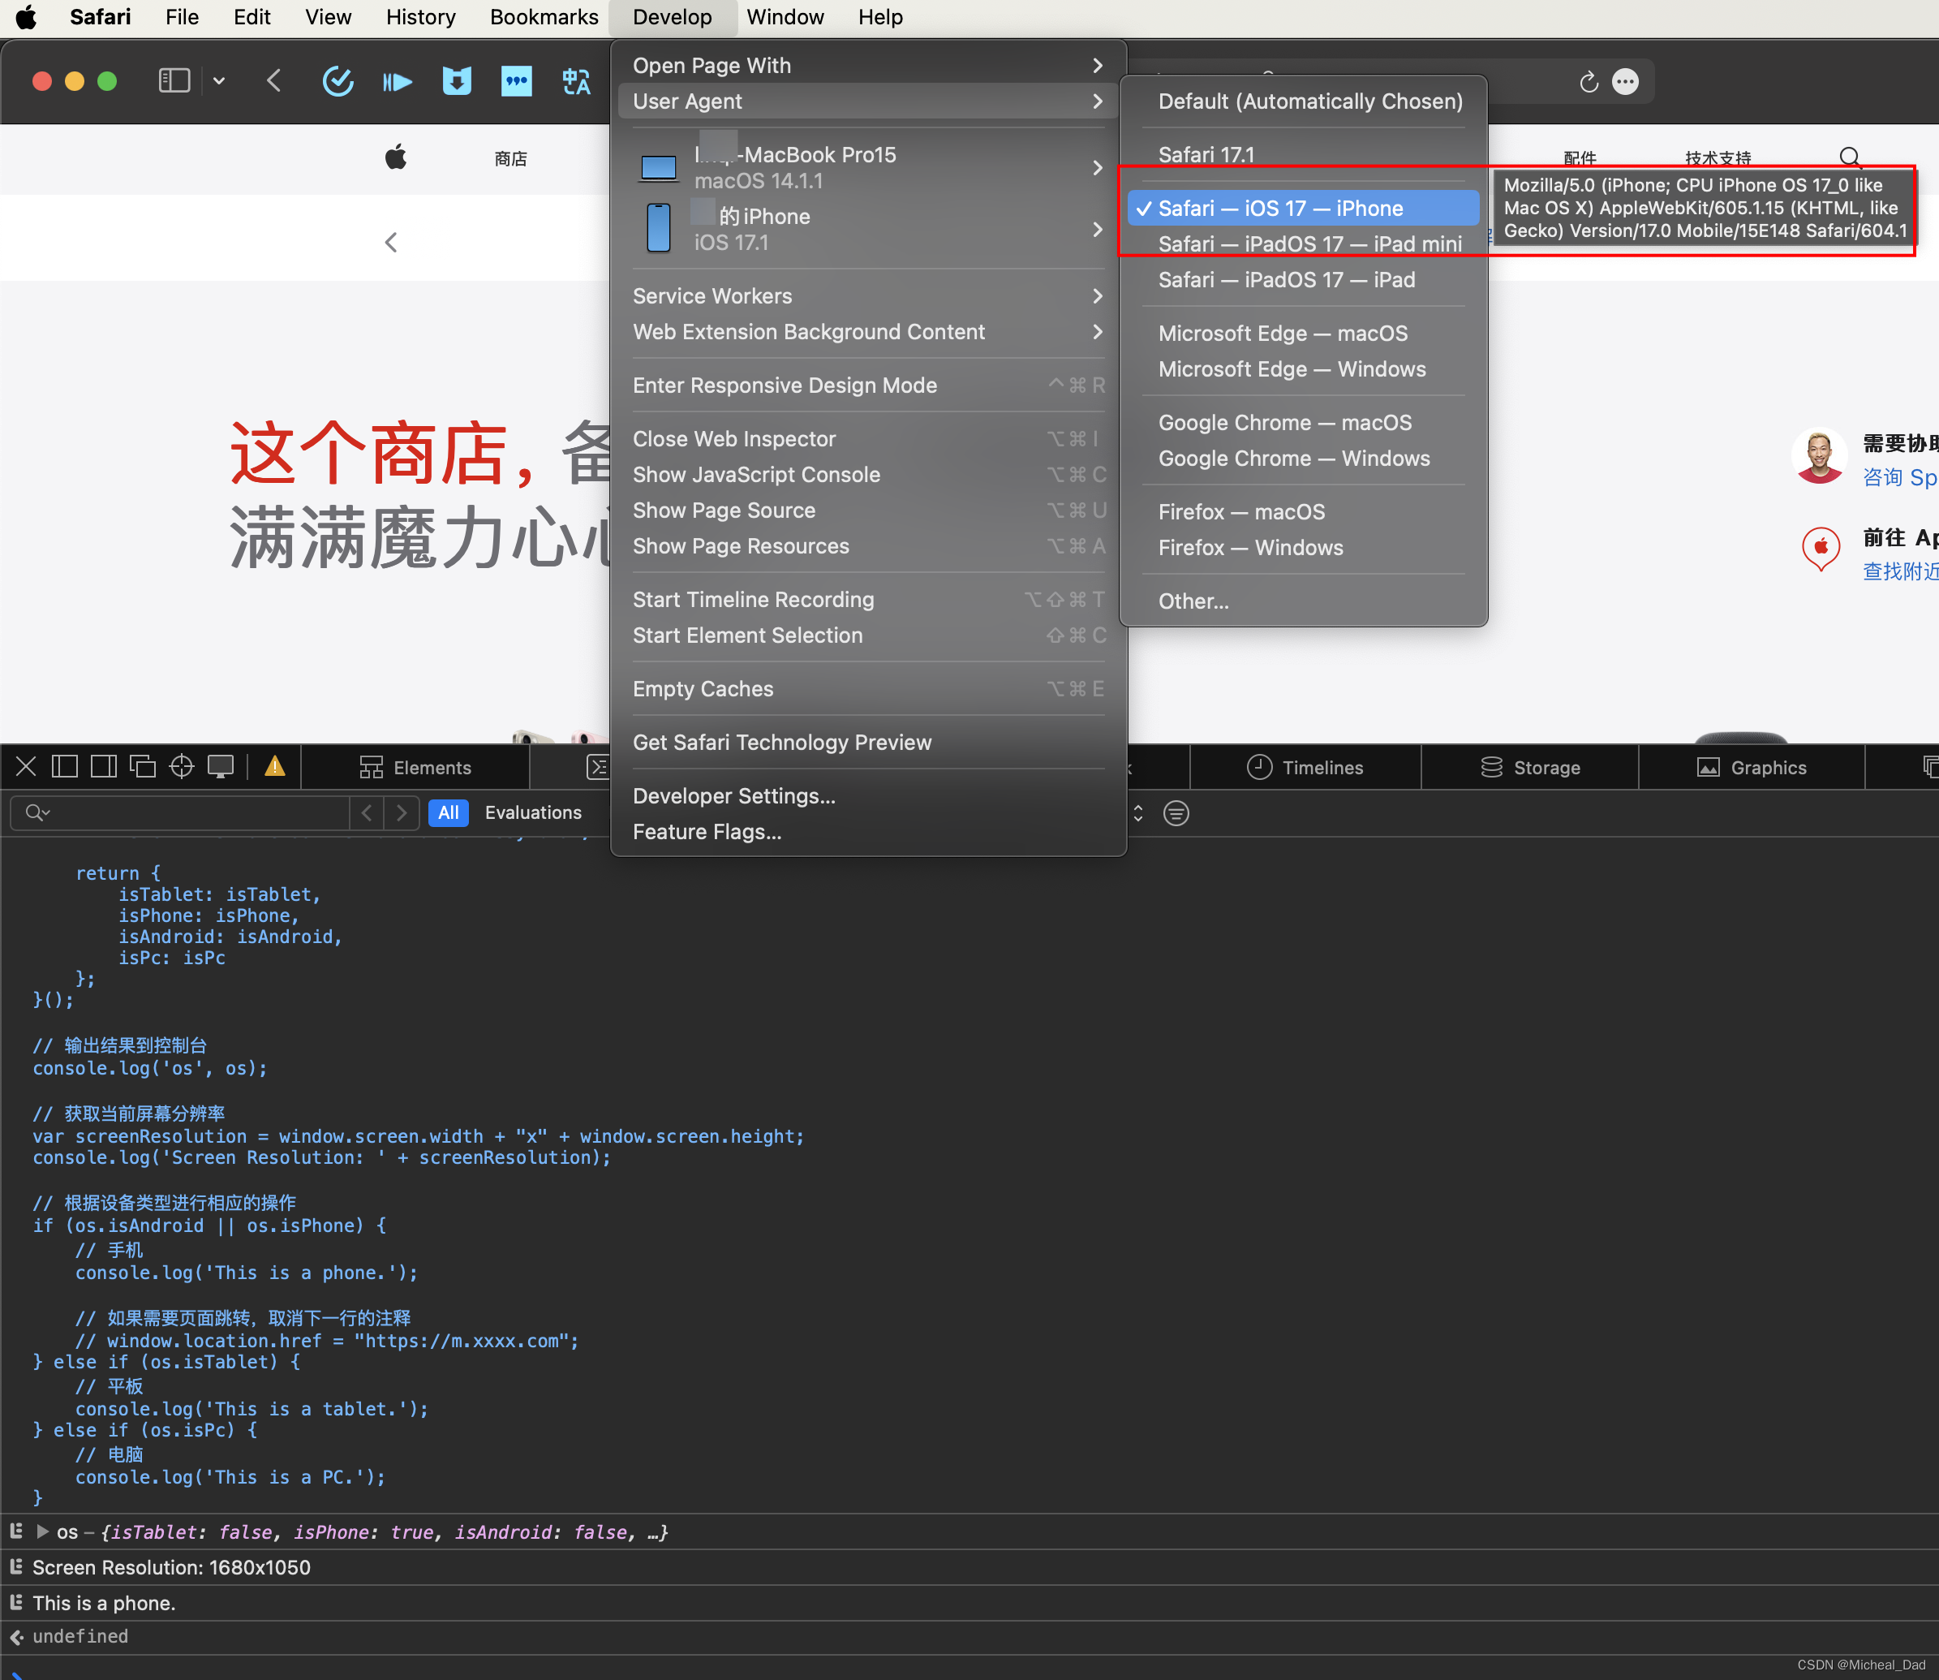The width and height of the screenshot is (1939, 1680).
Task: Click the device settings monitor icon
Action: click(220, 767)
